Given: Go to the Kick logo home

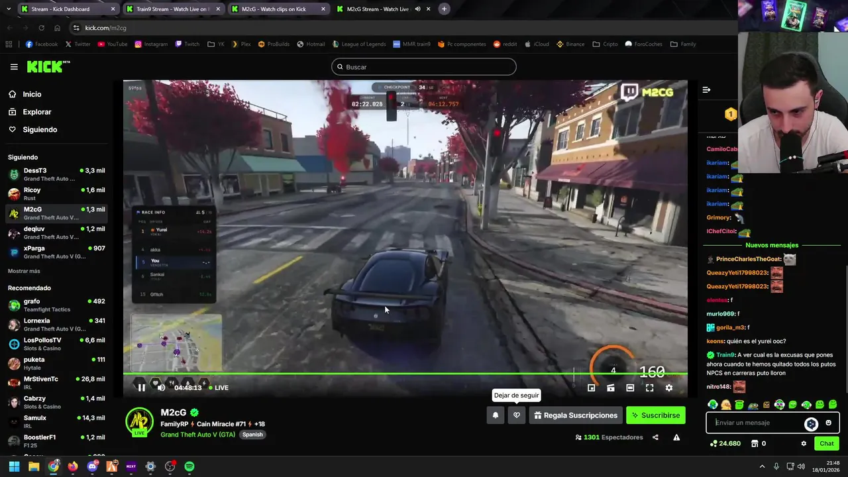Looking at the screenshot, I should [x=48, y=66].
